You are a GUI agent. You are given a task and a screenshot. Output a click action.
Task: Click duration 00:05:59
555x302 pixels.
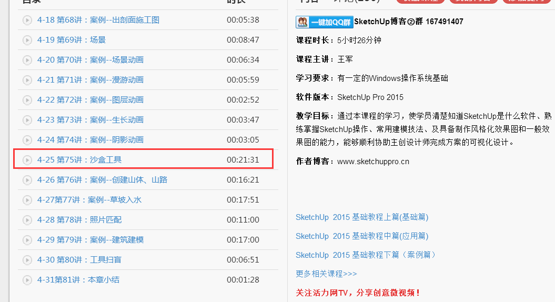click(x=243, y=79)
